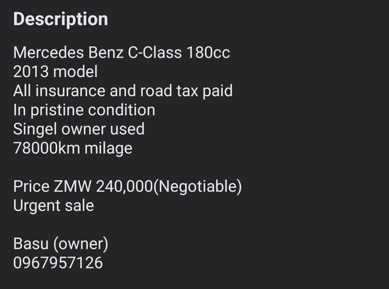The width and height of the screenshot is (389, 289).
Task: Select the In pristine condition line
Action: [84, 110]
